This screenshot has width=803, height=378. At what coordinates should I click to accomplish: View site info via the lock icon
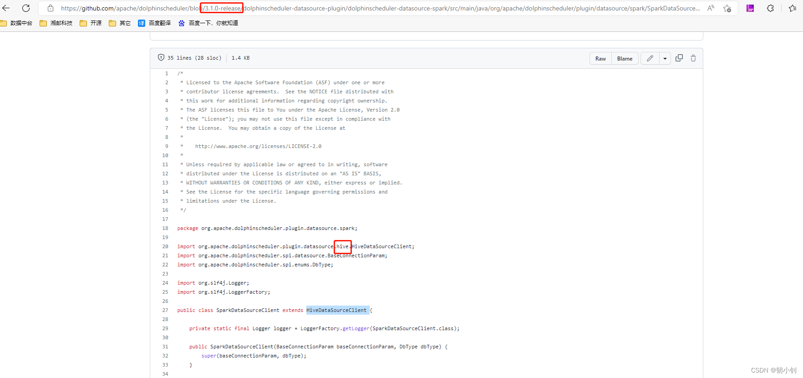pos(51,8)
